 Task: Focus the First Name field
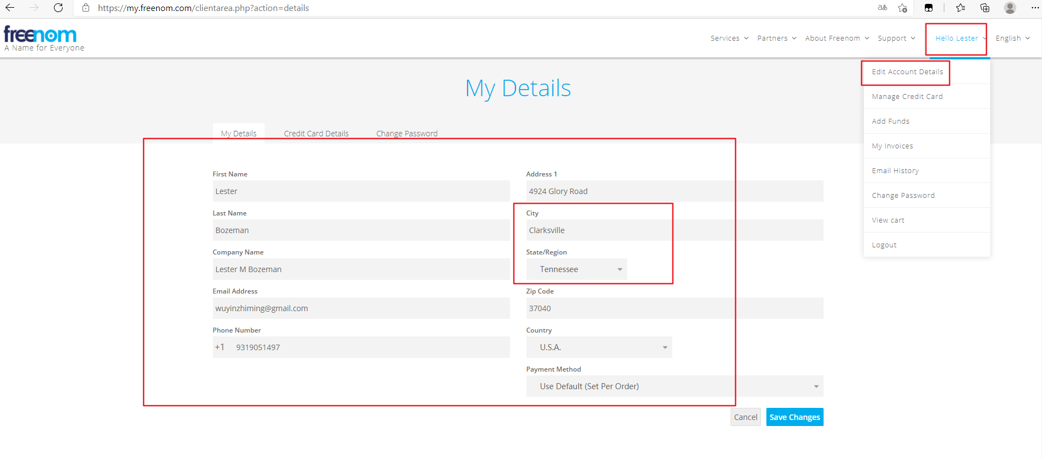pos(361,191)
